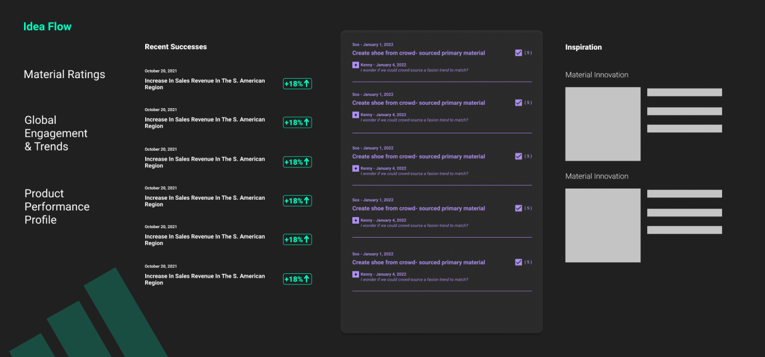Screen dimensions: 765x357
Task: Toggle checkbox on the fifth idea card
Action: pos(518,262)
